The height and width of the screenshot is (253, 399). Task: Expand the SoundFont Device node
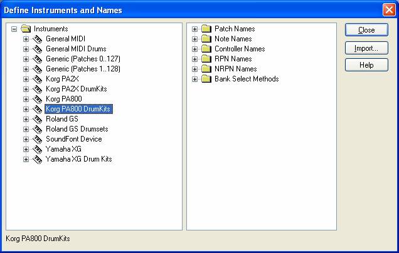click(x=26, y=140)
